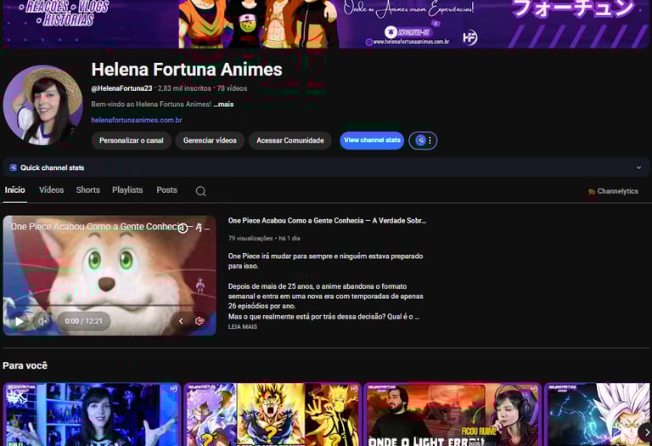Click the round blue extension icon
Screen dimensions: 652x446
click(420, 141)
